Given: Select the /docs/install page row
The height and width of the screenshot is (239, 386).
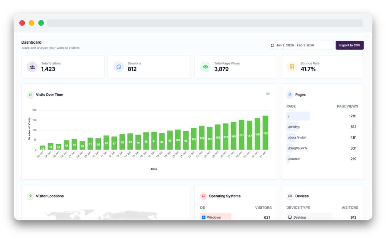Looking at the screenshot, I should (x=322, y=137).
